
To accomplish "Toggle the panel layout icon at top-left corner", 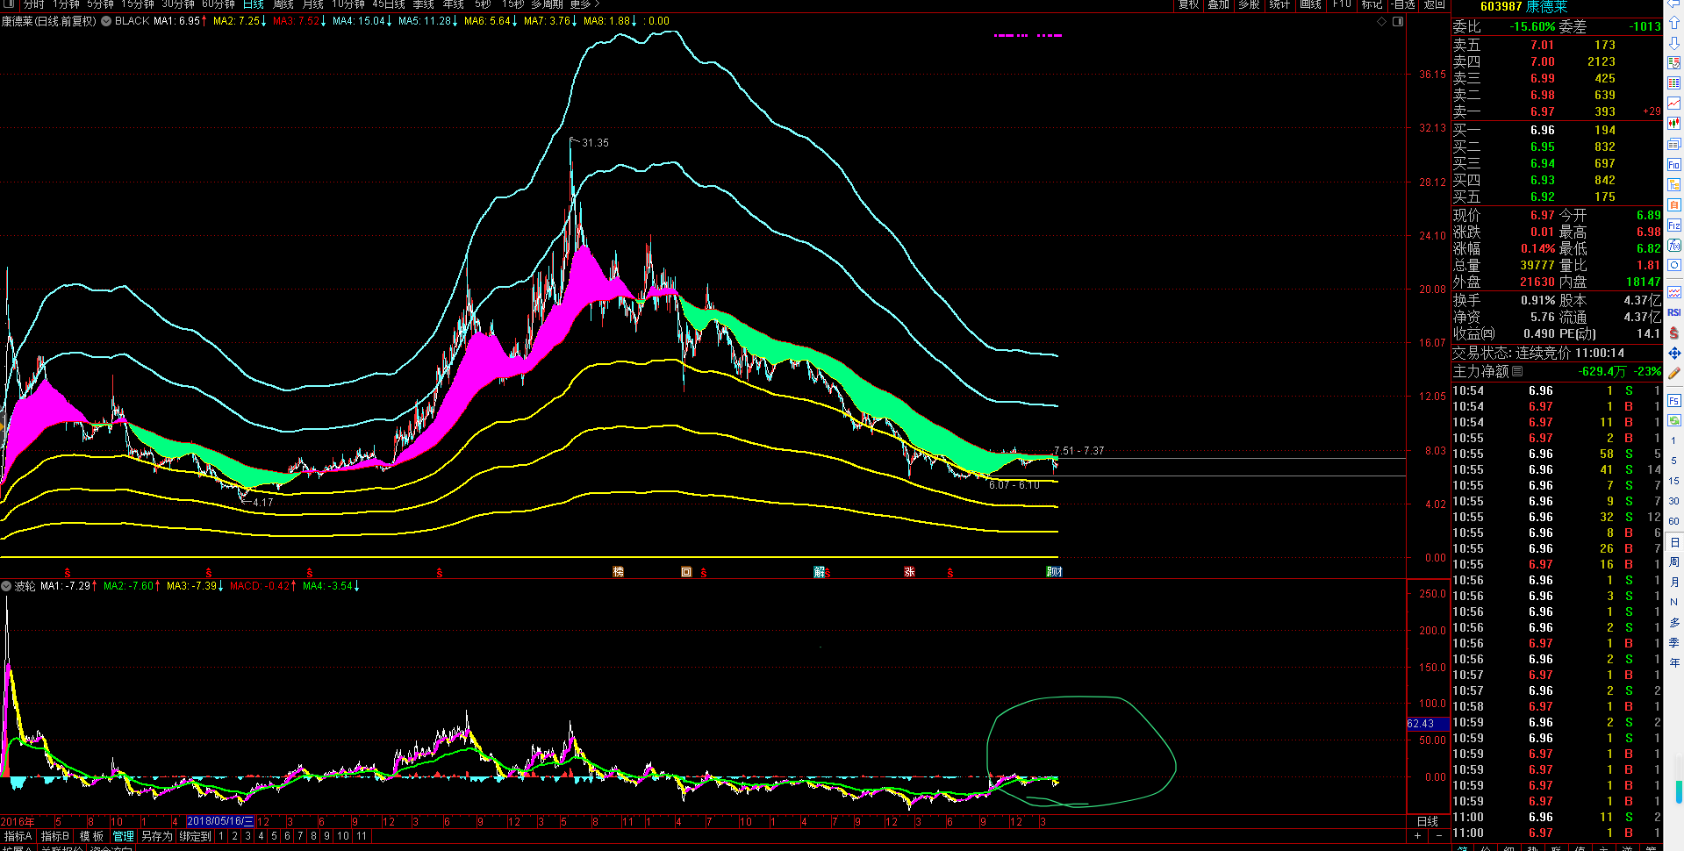I will click(x=9, y=5).
